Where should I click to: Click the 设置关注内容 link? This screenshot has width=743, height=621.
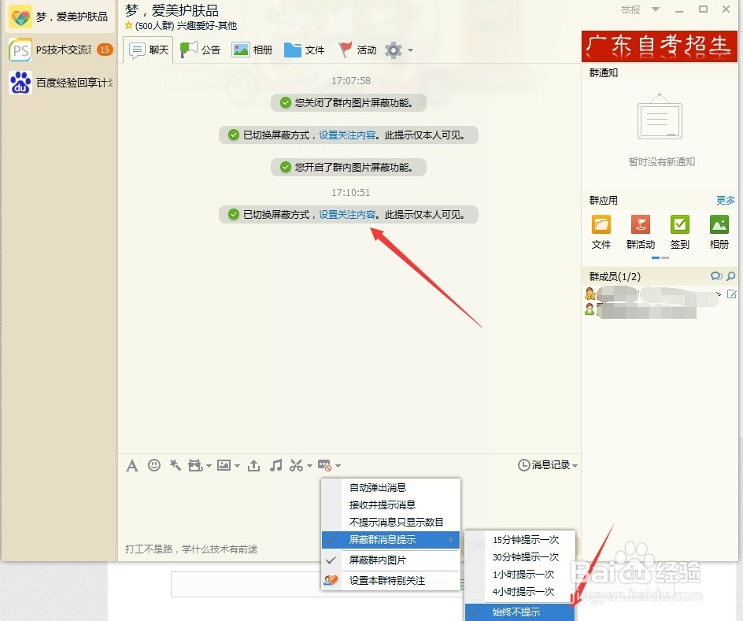click(346, 214)
